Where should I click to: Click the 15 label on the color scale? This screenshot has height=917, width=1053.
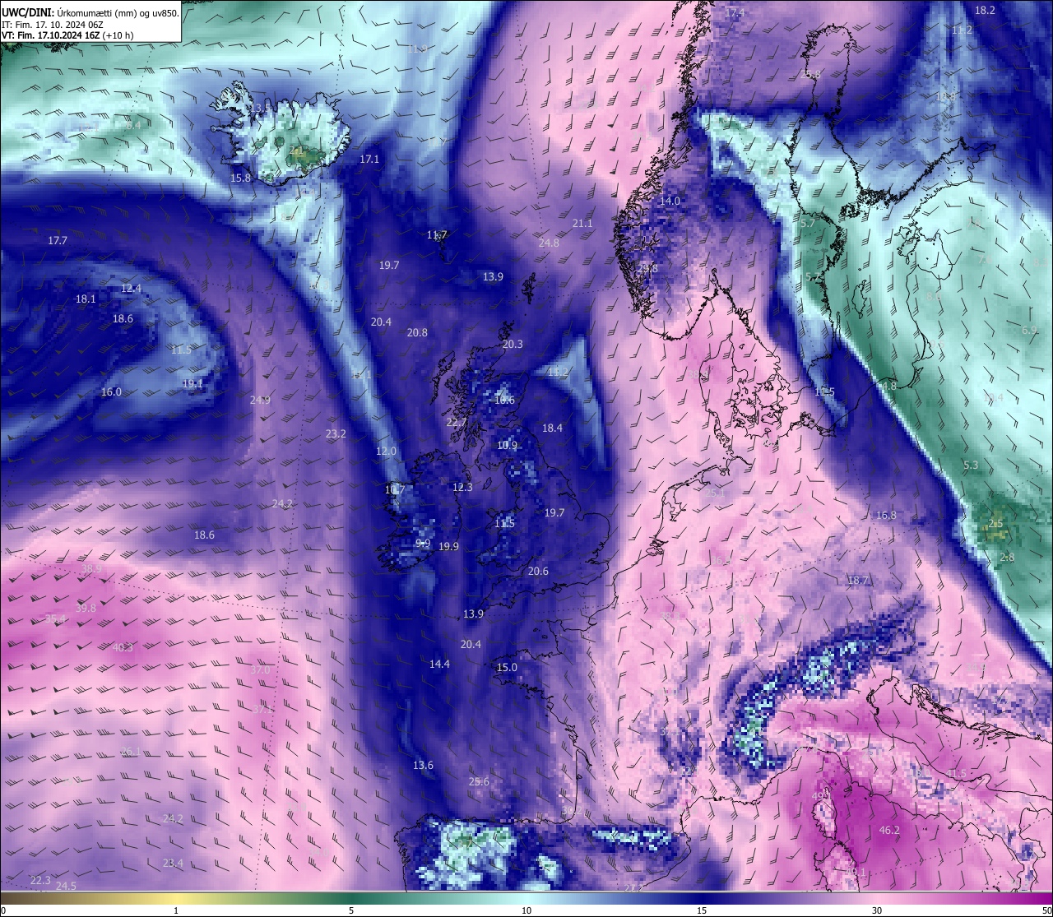[702, 910]
